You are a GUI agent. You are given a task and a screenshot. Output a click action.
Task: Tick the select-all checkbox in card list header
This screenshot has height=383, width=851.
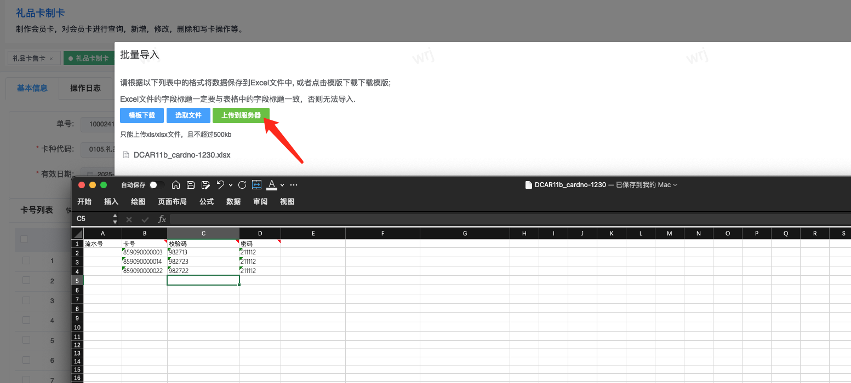click(24, 239)
